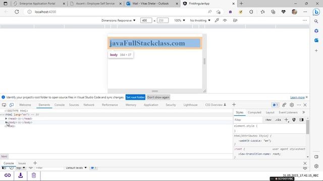Image resolution: width=323 pixels, height=181 pixels.
Task: Open the issues counter badge in DevTools
Action: pyautogui.click(x=276, y=105)
